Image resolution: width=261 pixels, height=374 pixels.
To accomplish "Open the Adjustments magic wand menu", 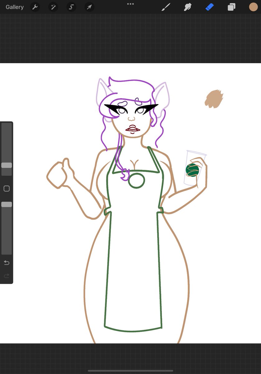I will tap(53, 7).
